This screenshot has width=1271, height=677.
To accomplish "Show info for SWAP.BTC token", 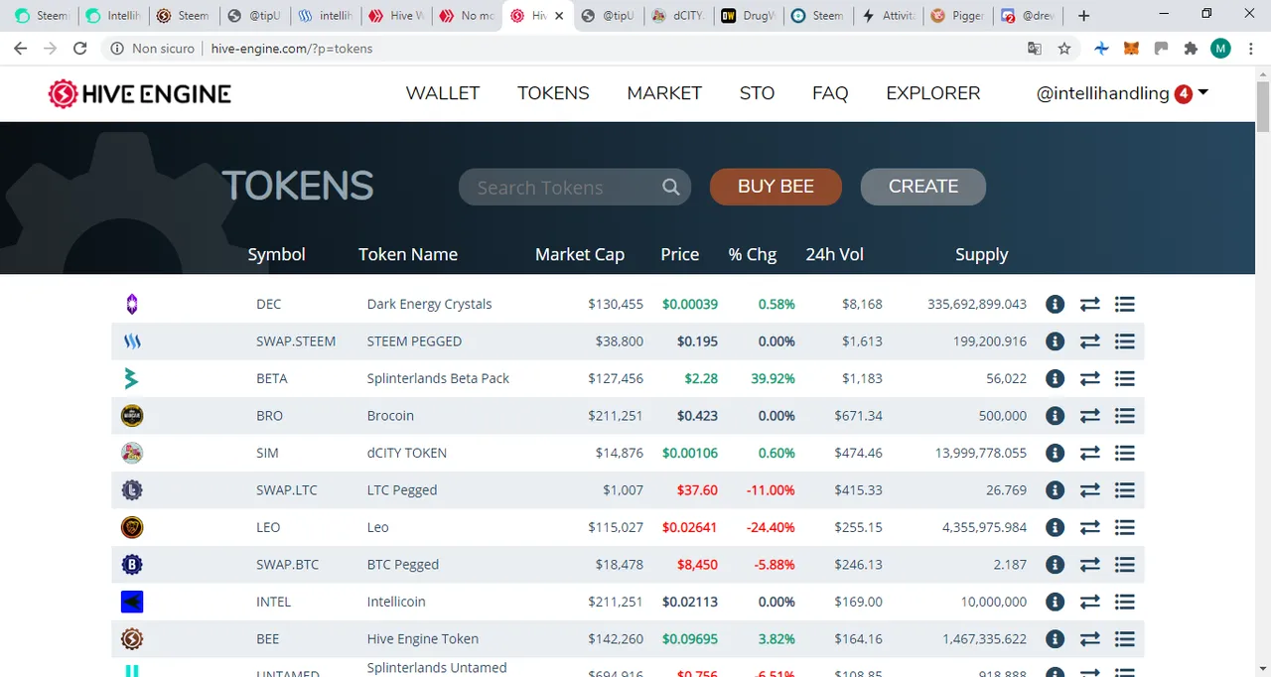I will coord(1055,565).
